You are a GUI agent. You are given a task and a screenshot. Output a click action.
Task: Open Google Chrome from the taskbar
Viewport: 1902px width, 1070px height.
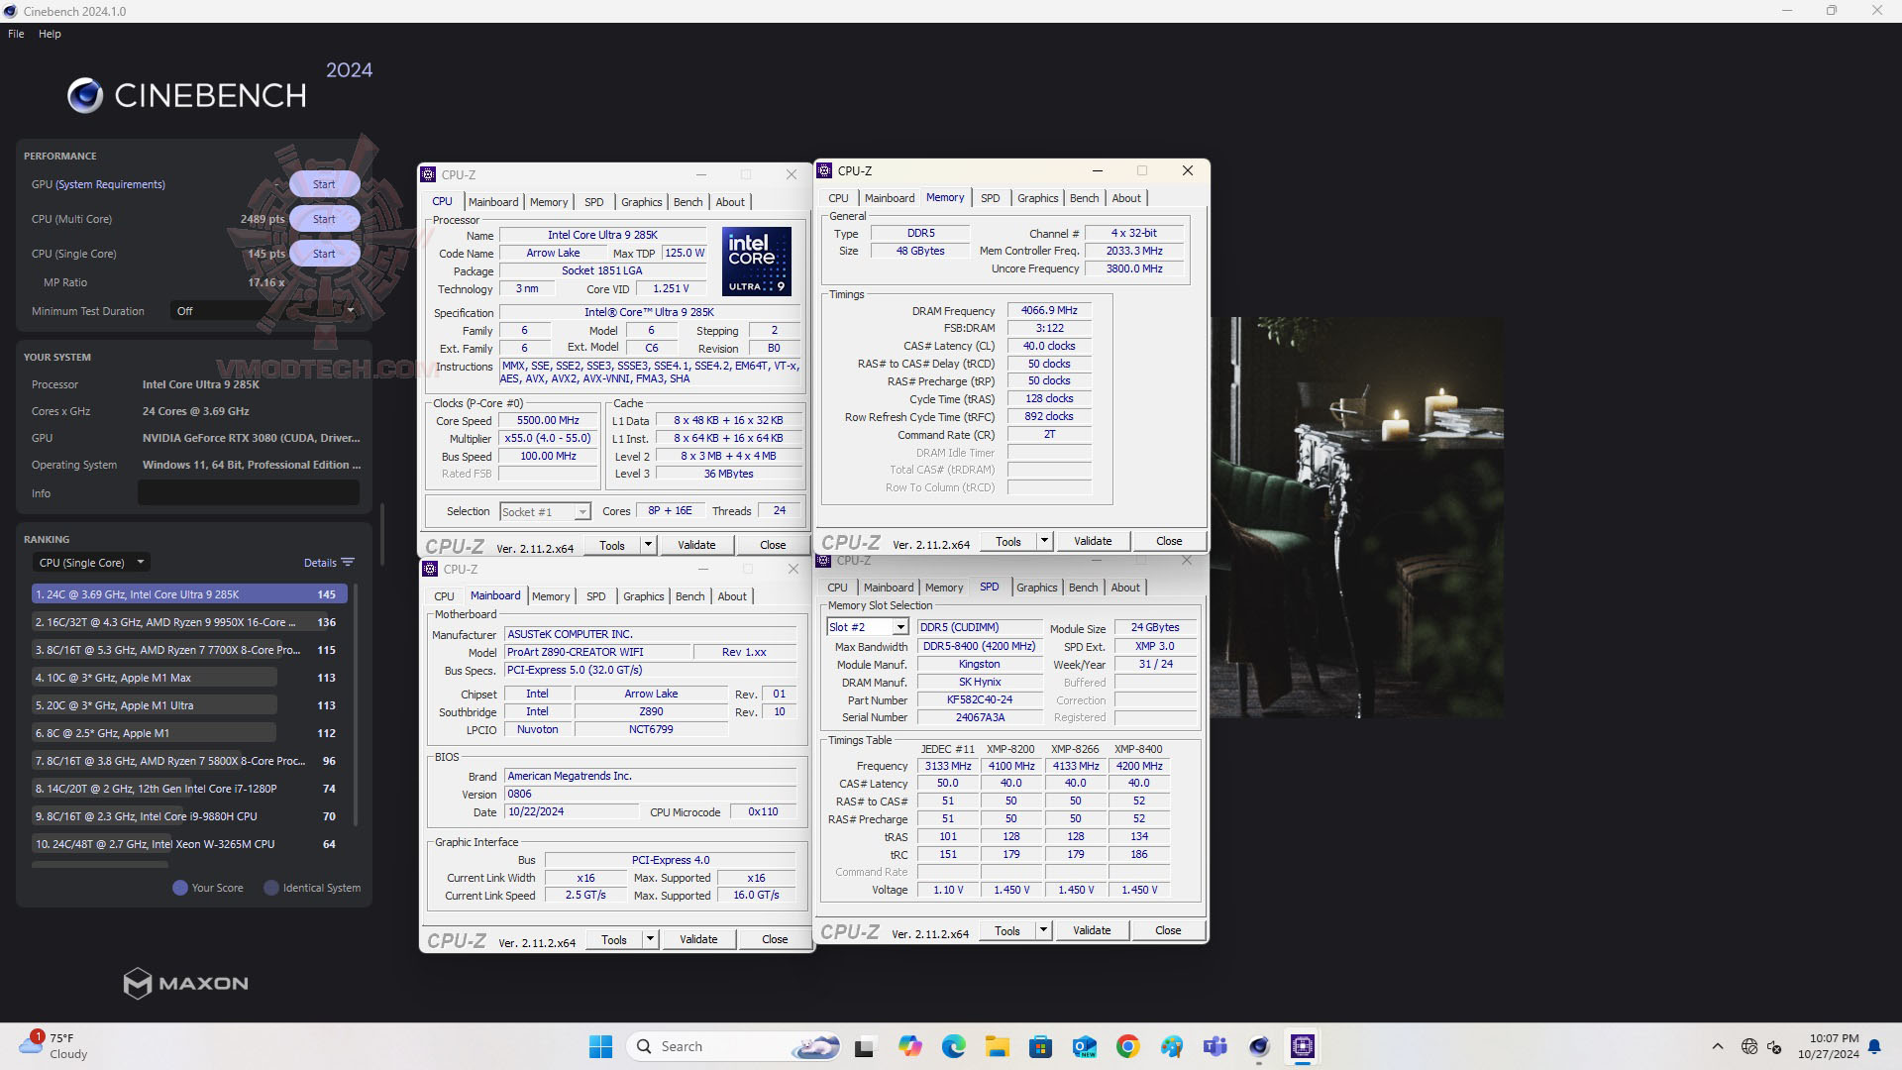(x=1127, y=1046)
